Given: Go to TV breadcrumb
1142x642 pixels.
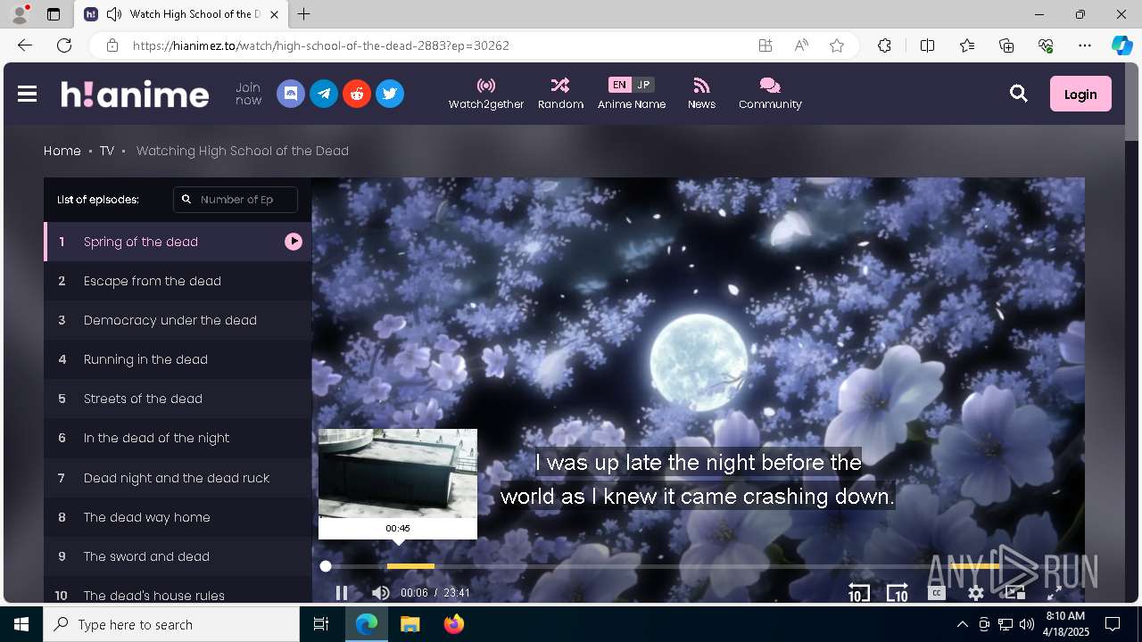Looking at the screenshot, I should [x=107, y=151].
